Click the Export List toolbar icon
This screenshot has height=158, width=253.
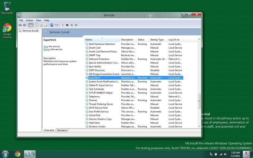[x=46, y=25]
